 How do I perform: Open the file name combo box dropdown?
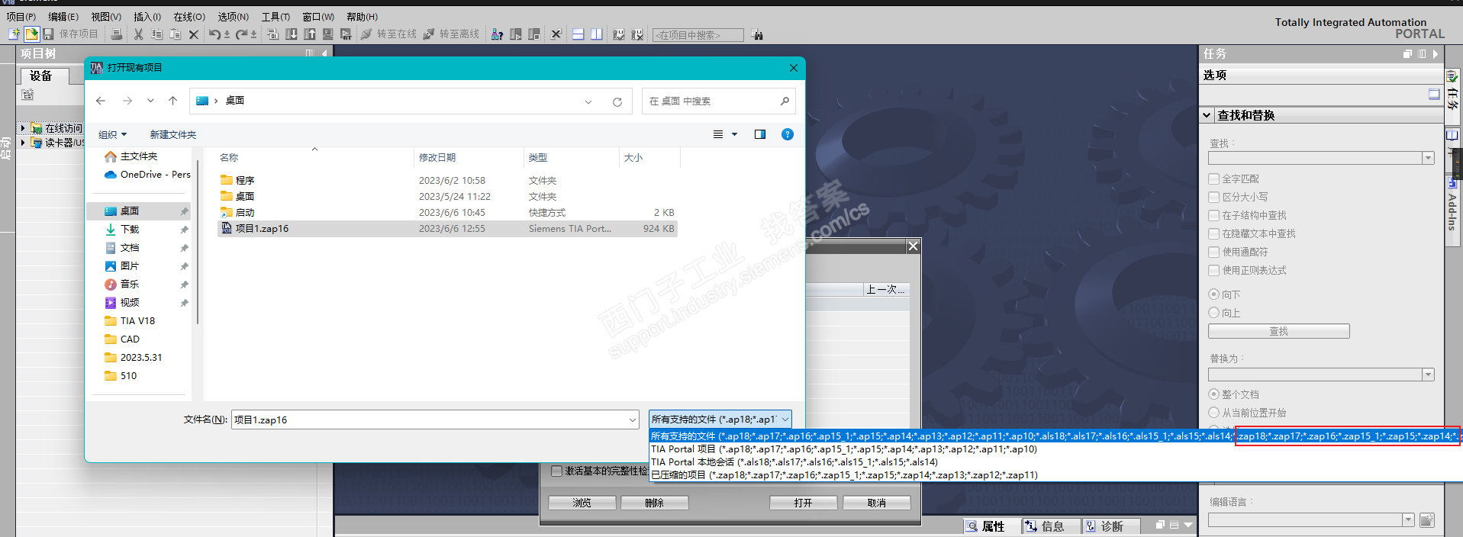click(x=632, y=420)
